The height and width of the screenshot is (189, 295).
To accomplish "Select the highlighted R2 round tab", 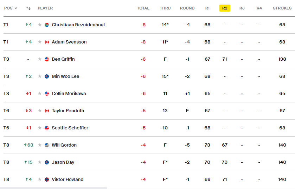I will click(x=225, y=8).
